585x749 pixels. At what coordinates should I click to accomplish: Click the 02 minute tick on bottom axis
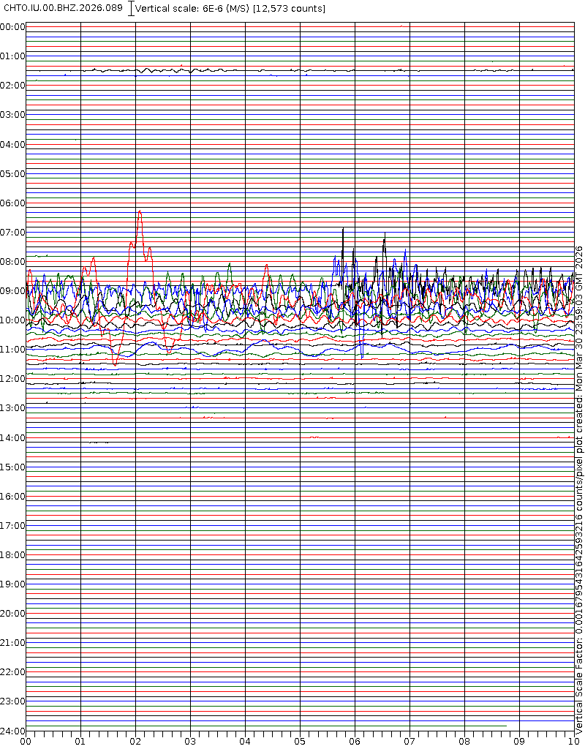(x=135, y=742)
